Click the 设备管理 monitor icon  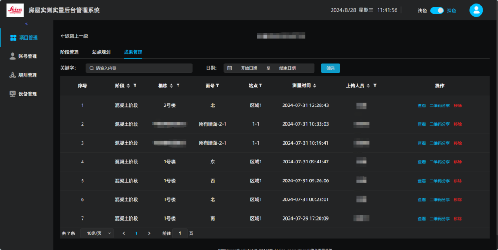(x=12, y=94)
